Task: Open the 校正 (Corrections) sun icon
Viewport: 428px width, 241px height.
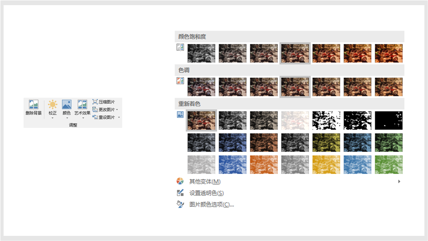Action: [52, 105]
